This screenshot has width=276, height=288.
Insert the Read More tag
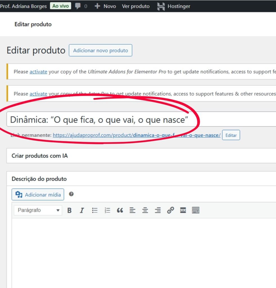coord(183,210)
